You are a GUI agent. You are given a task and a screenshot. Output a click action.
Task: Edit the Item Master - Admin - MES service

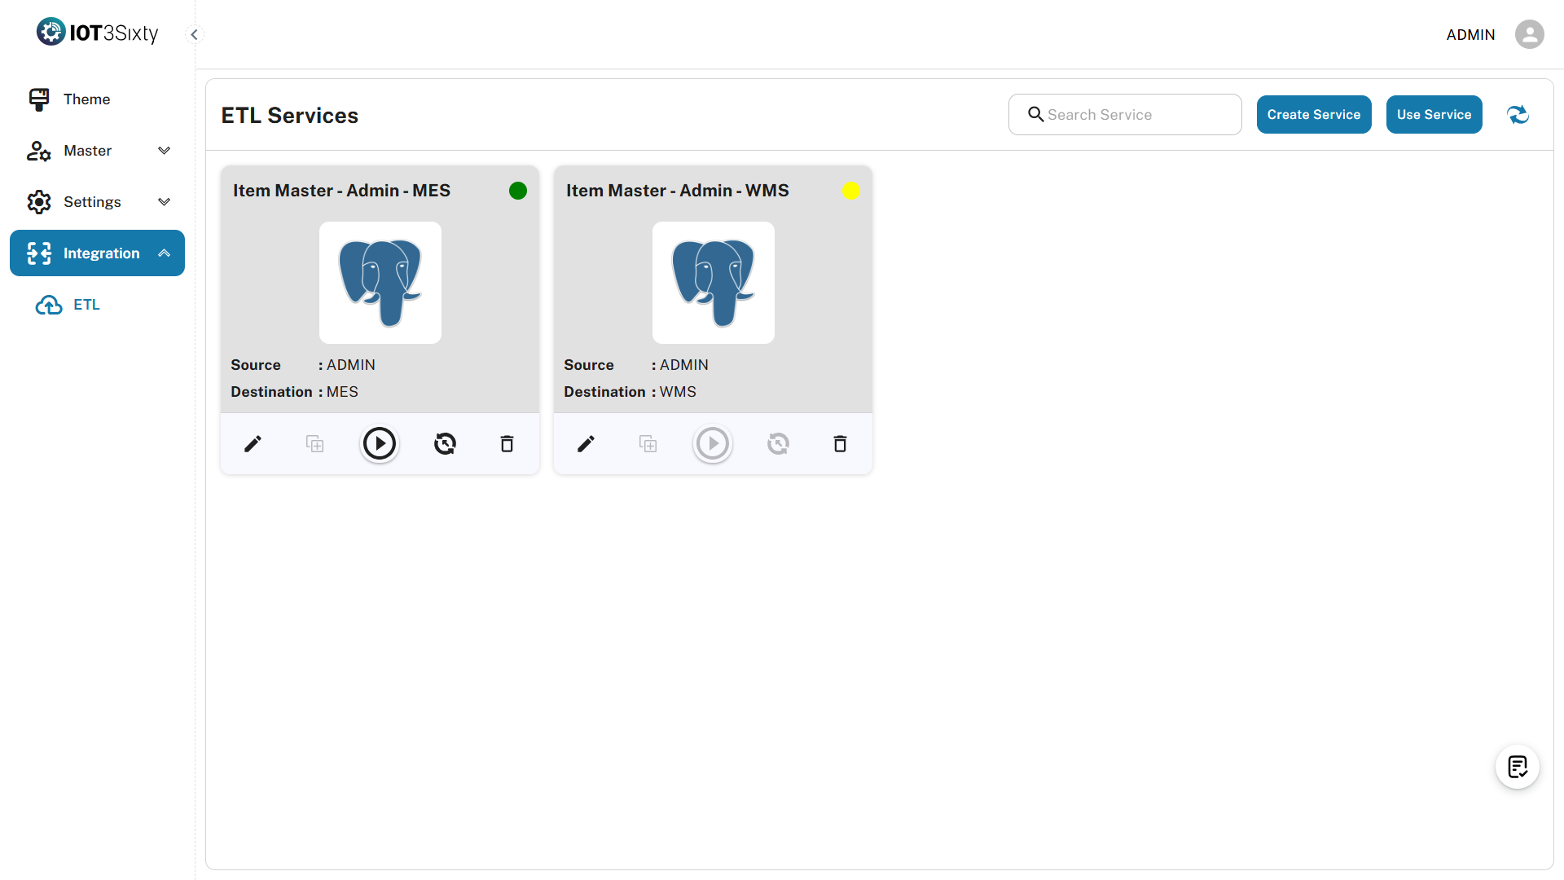tap(253, 444)
